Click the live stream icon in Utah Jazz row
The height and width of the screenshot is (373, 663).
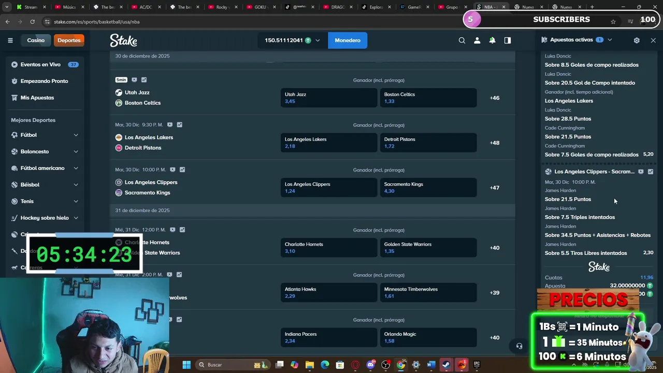click(134, 80)
